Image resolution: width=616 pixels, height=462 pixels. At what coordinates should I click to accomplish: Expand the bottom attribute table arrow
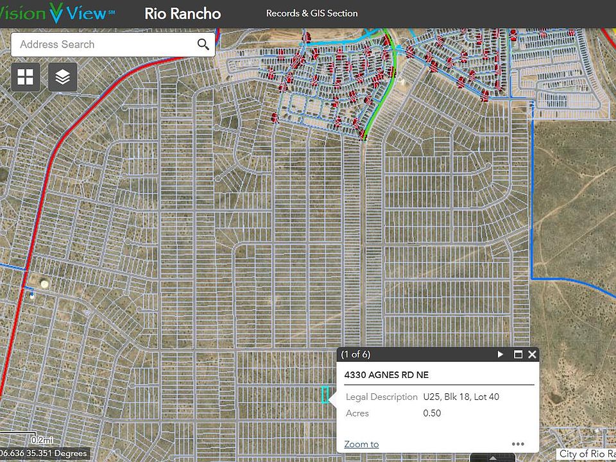(492, 458)
